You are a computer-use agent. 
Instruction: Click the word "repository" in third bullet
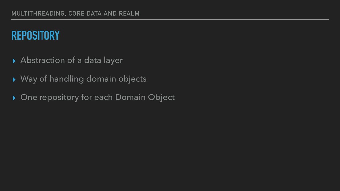click(59, 98)
